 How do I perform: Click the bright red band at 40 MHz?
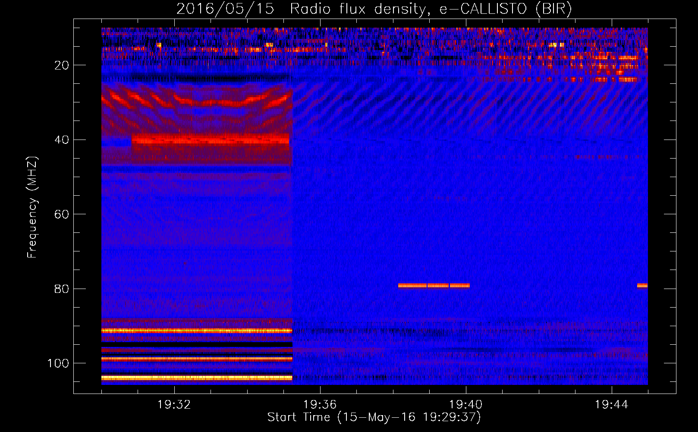point(210,140)
